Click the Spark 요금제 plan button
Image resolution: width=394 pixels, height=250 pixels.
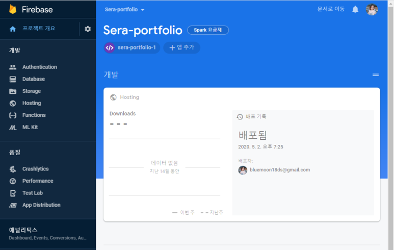pos(208,30)
